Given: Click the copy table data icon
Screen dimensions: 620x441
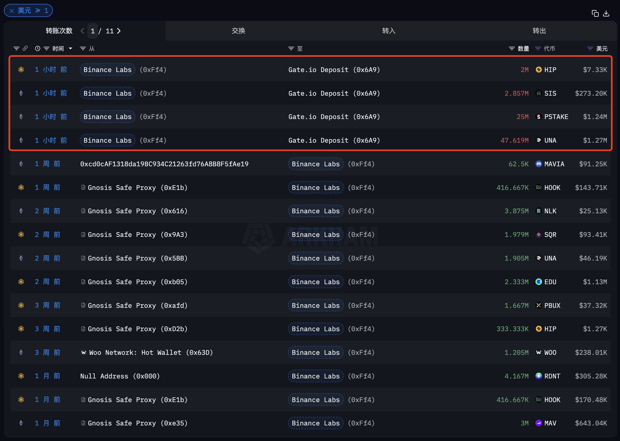Looking at the screenshot, I should coord(595,13).
